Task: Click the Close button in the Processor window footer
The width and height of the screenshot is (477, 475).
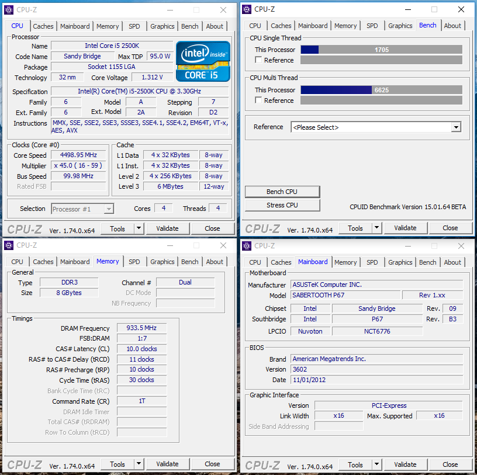Action: 212,228
